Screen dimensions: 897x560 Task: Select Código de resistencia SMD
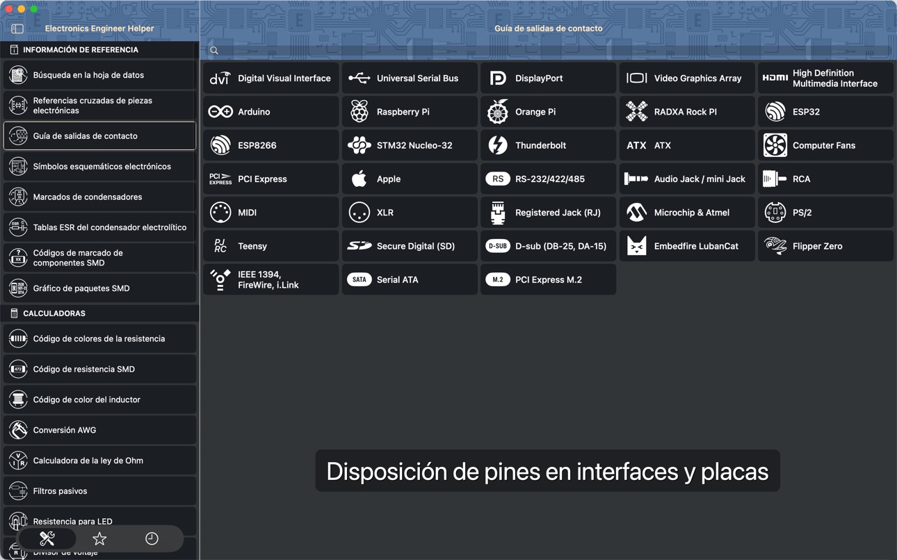tap(100, 370)
